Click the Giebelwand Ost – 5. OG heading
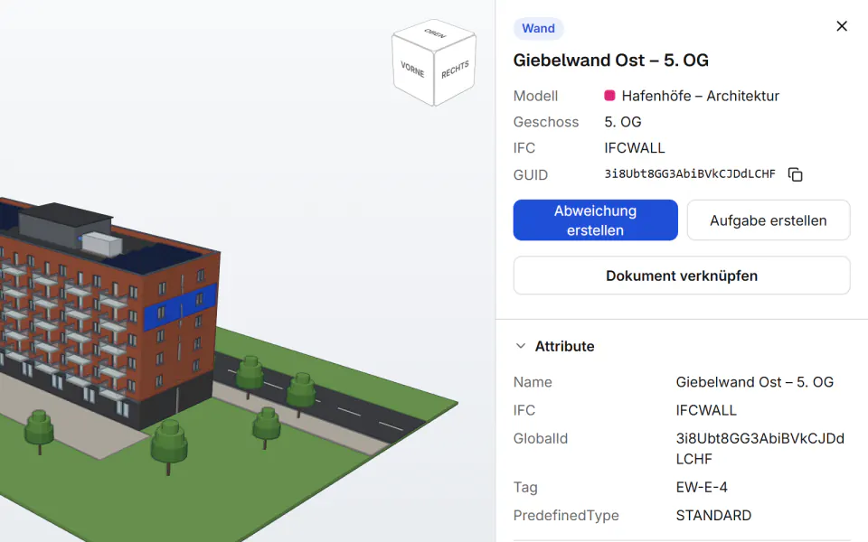Image resolution: width=868 pixels, height=542 pixels. pyautogui.click(x=610, y=61)
